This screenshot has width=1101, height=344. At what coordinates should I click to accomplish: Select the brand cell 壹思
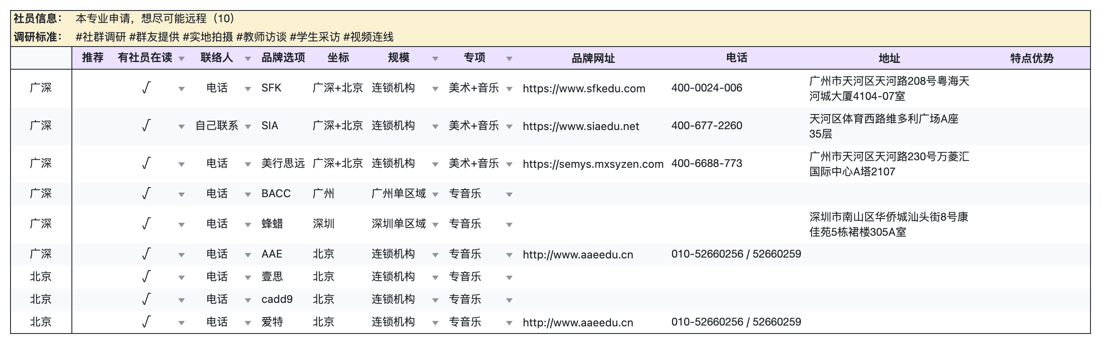pyautogui.click(x=272, y=276)
